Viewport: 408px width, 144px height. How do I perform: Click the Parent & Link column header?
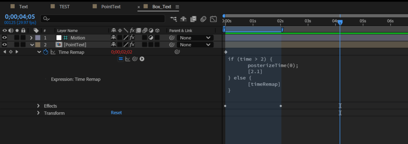(180, 31)
